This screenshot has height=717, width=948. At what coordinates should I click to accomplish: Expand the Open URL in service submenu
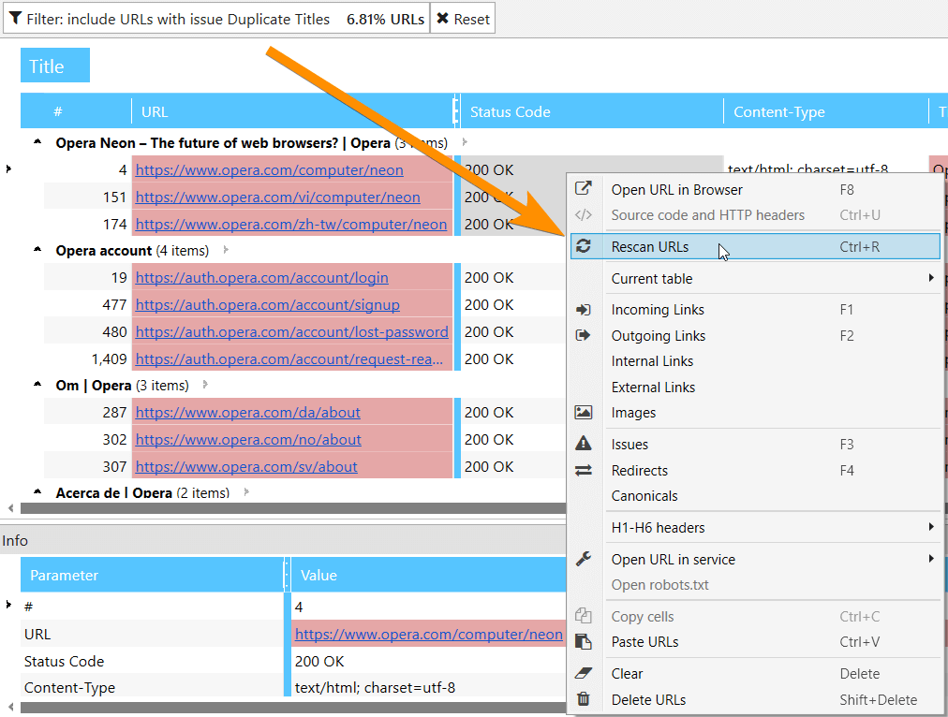(x=931, y=559)
